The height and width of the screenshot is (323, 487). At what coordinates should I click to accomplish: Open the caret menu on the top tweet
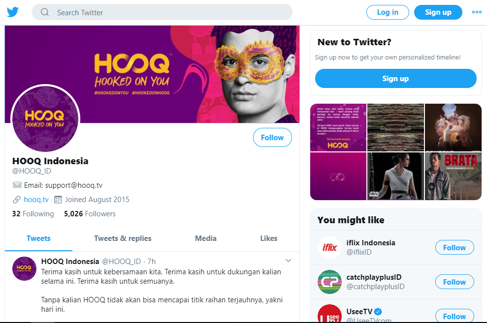point(288,260)
